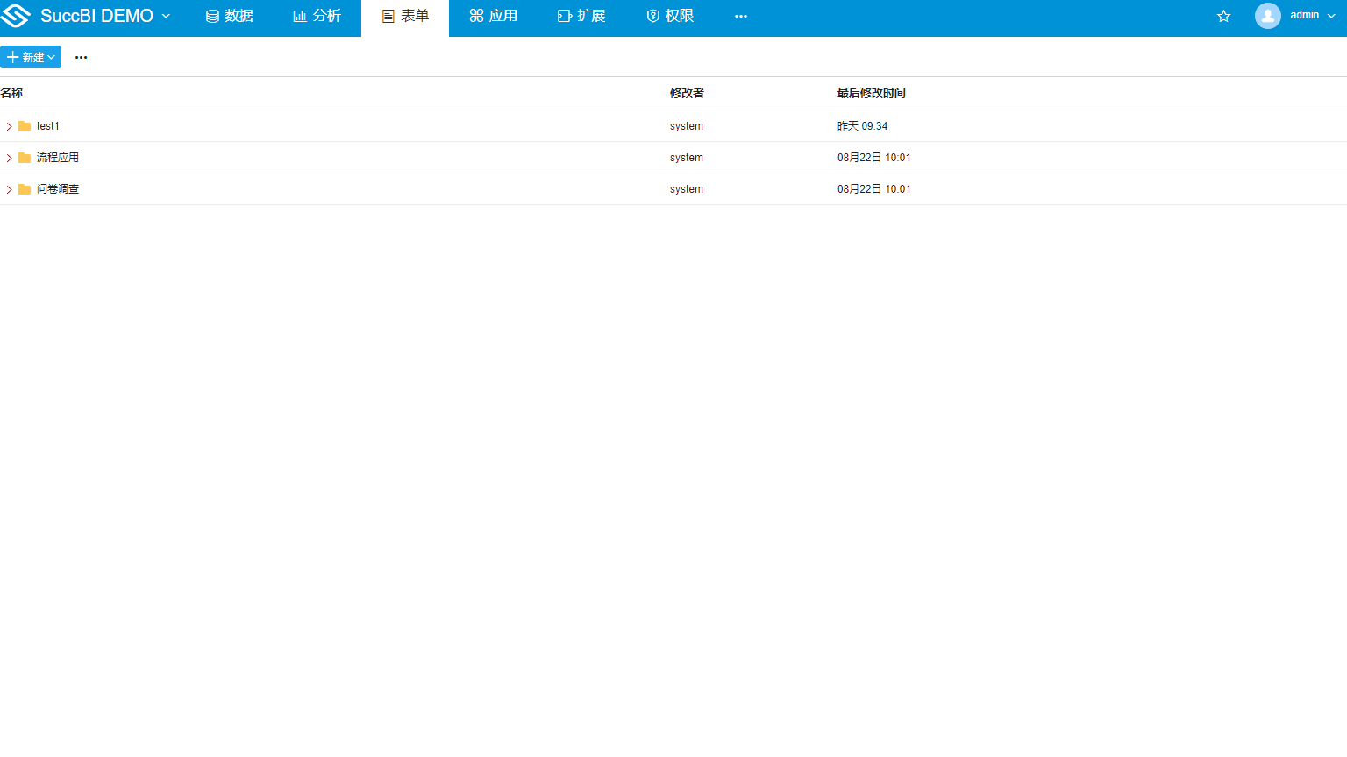Select the 应用 grid icon

[x=475, y=15]
